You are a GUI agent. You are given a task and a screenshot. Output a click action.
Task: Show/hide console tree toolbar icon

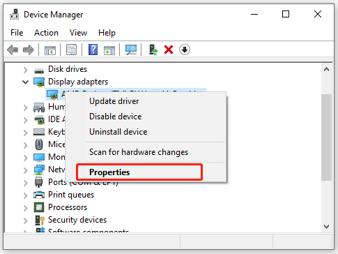pos(50,50)
